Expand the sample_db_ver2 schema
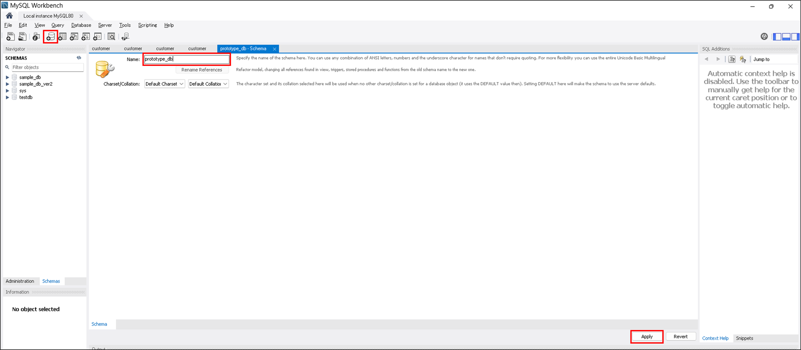This screenshot has height=350, width=801. (x=7, y=84)
